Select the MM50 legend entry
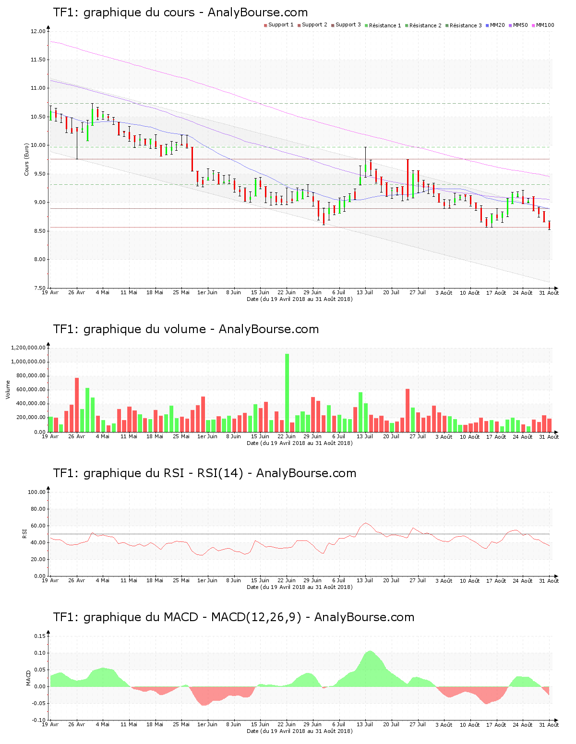This screenshot has height=744, width=576. click(520, 25)
